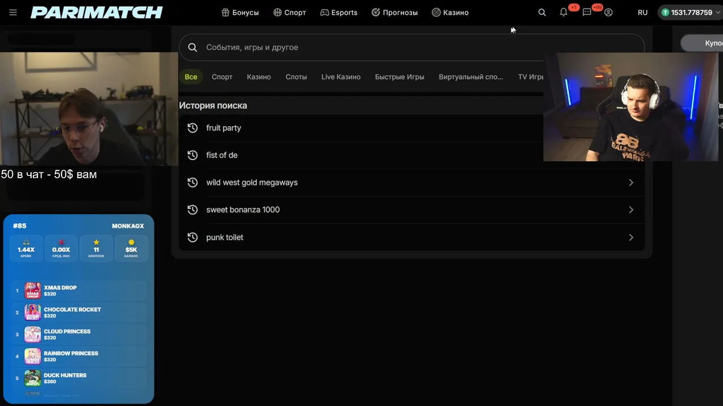Click the Xmas Drop game thumbnail
723x406 pixels.
(x=33, y=291)
